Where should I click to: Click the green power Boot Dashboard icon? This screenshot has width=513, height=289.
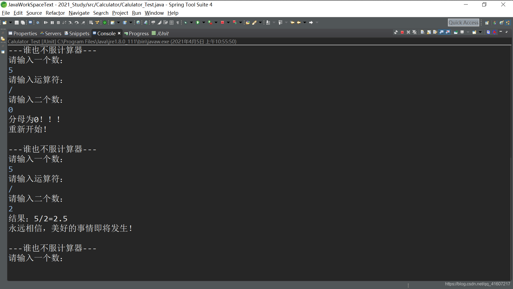(105, 22)
